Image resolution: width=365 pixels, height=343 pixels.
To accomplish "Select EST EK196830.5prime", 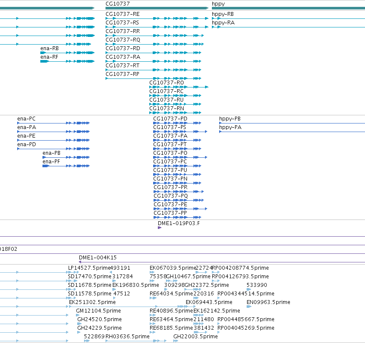I will coord(136,285).
